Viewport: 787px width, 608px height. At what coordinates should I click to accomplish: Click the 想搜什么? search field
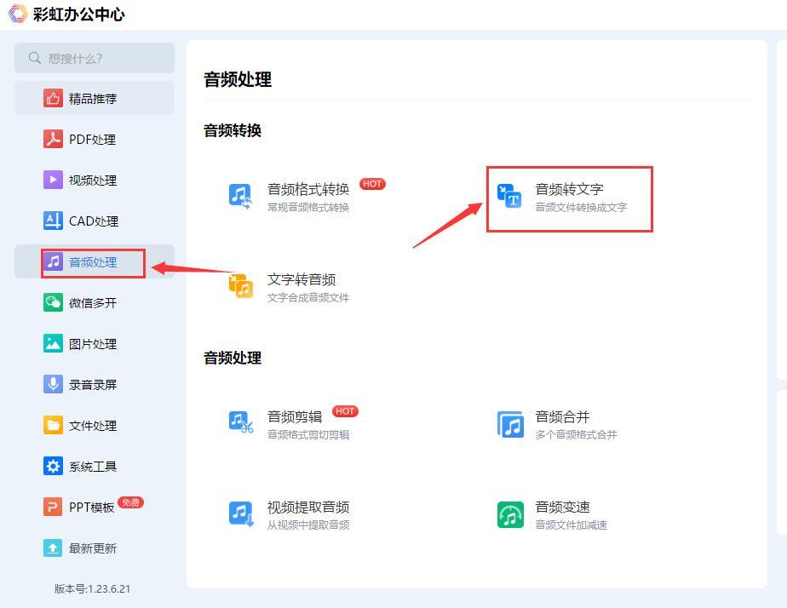95,58
